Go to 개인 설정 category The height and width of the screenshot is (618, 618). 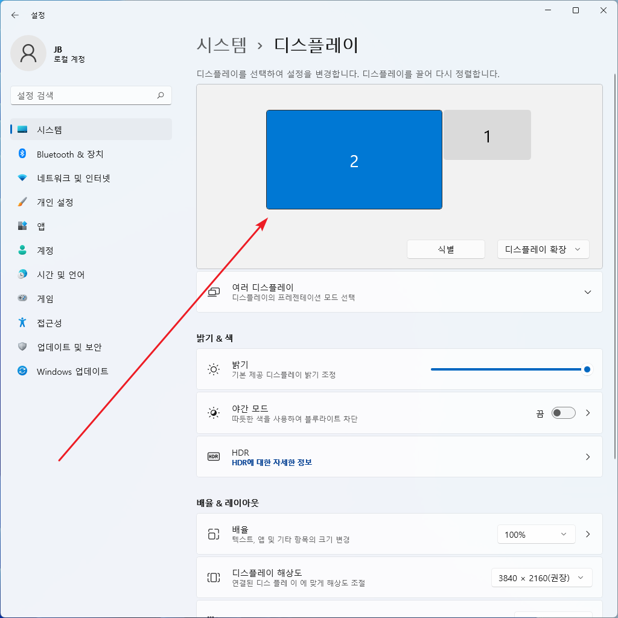click(91, 202)
